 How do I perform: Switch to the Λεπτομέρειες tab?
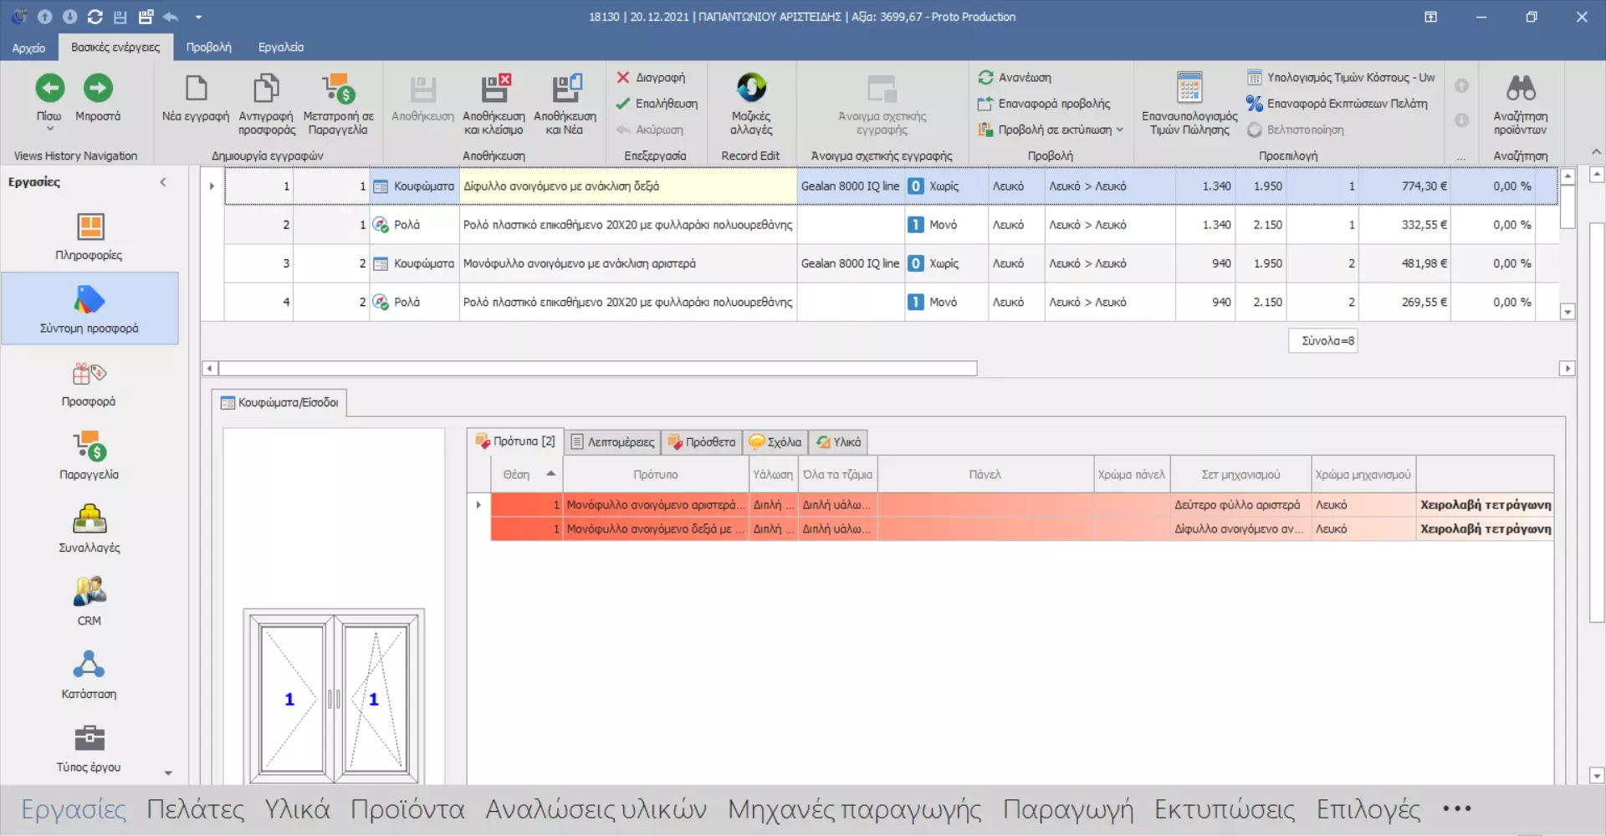click(x=612, y=442)
